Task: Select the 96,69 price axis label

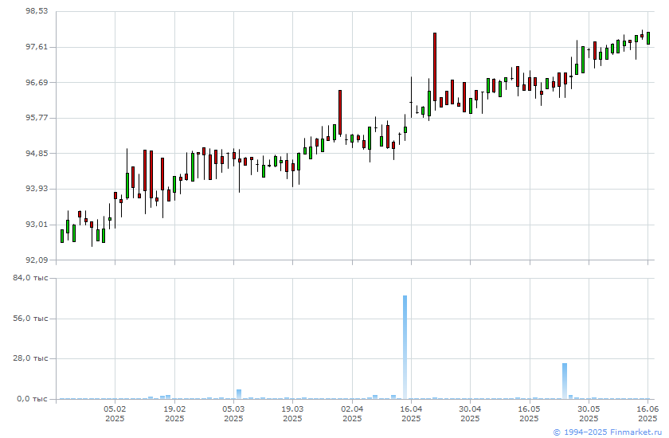Action: [37, 82]
